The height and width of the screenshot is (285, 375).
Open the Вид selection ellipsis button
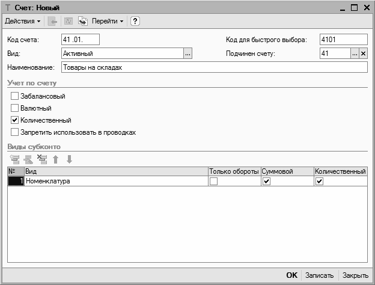tap(187, 54)
